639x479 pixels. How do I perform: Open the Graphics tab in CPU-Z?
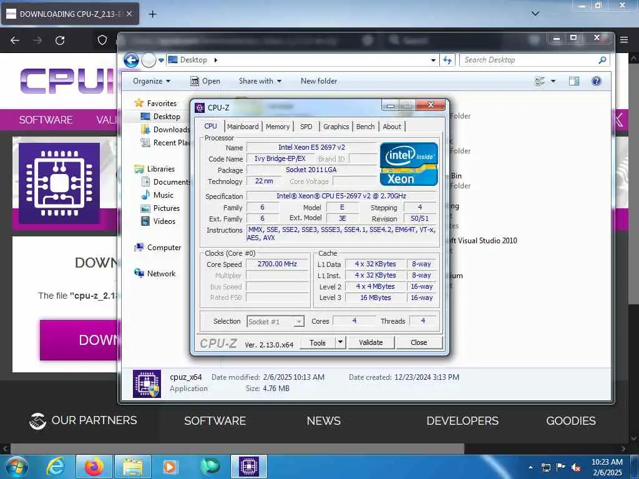pyautogui.click(x=336, y=127)
